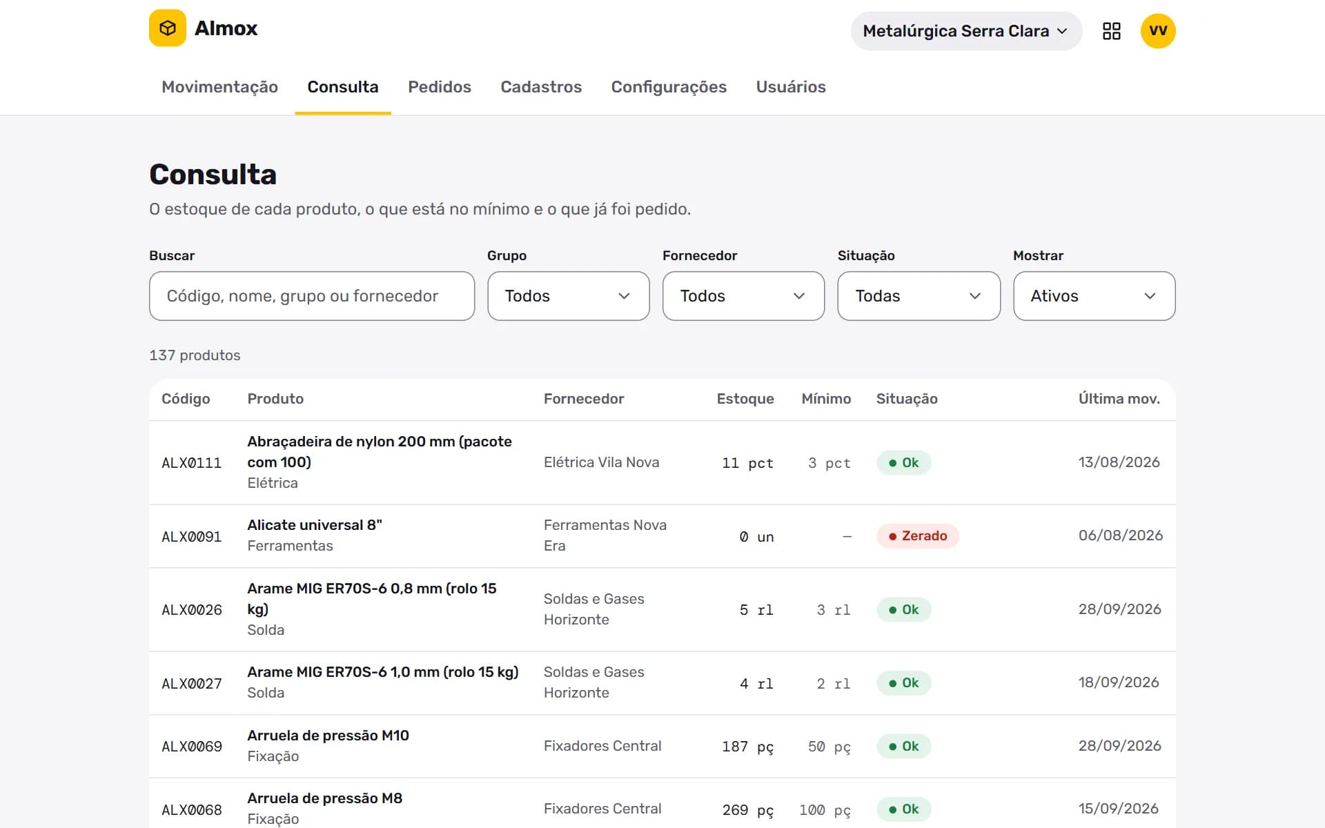1325x828 pixels.
Task: Click code ALX0111
Action: tap(191, 463)
